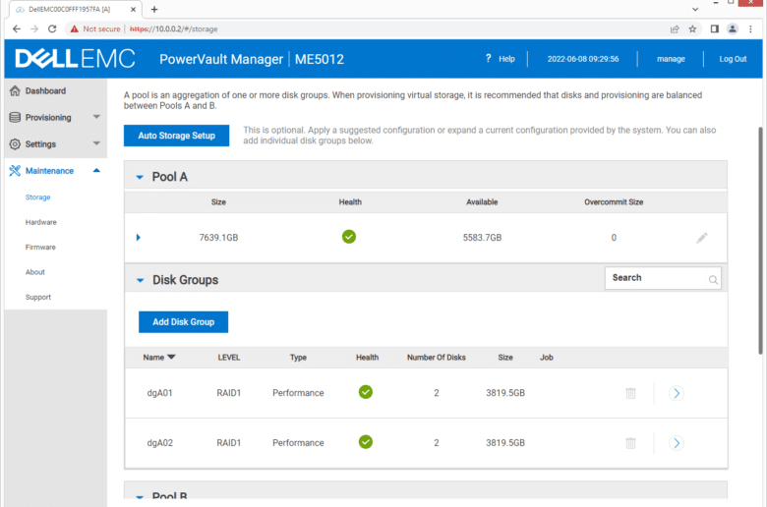This screenshot has width=767, height=507.
Task: Click the Add Disk Group button
Action: click(184, 322)
